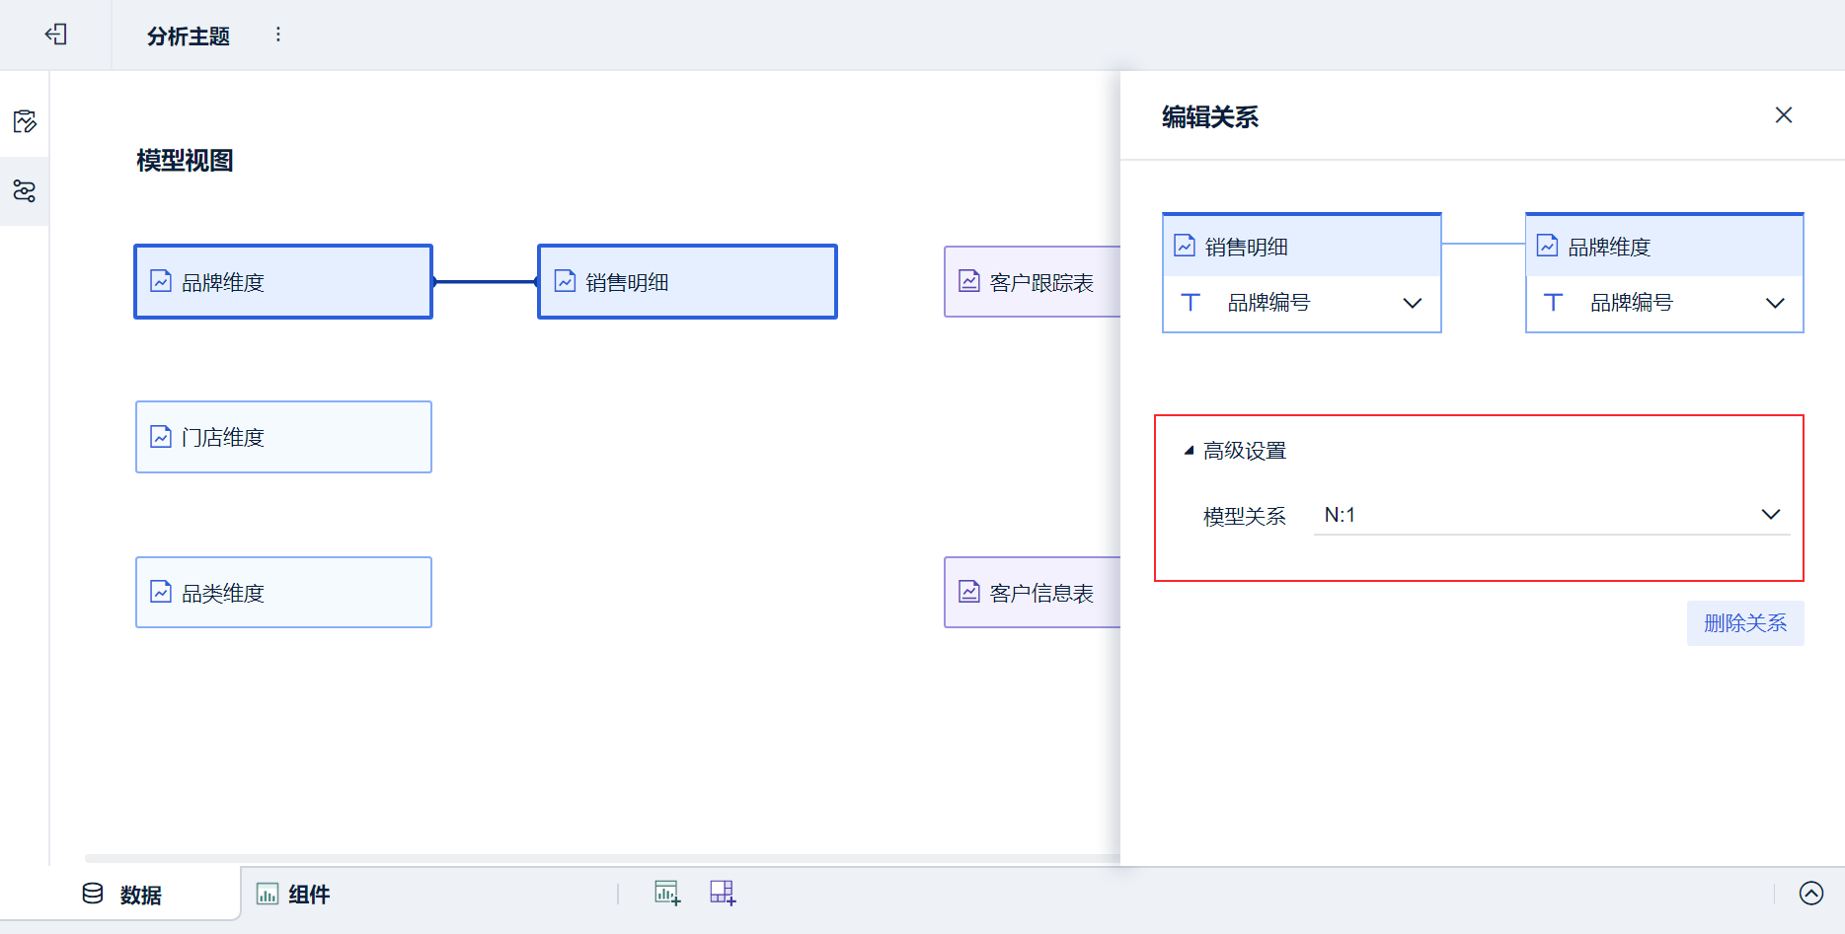Screen dimensions: 1845x934
Task: Collapse the 高级设置 section
Action: tap(1190, 451)
